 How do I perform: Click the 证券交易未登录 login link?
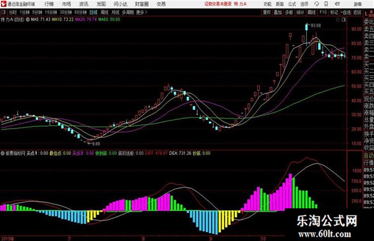(218, 4)
